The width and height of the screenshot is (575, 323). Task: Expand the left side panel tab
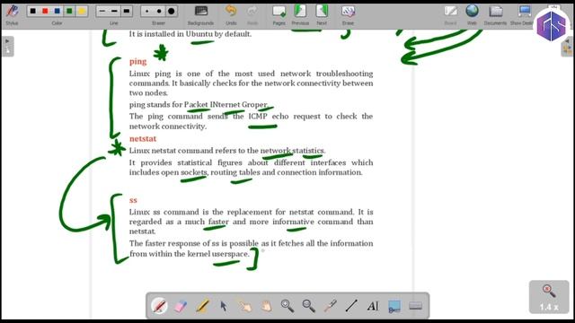(8, 46)
